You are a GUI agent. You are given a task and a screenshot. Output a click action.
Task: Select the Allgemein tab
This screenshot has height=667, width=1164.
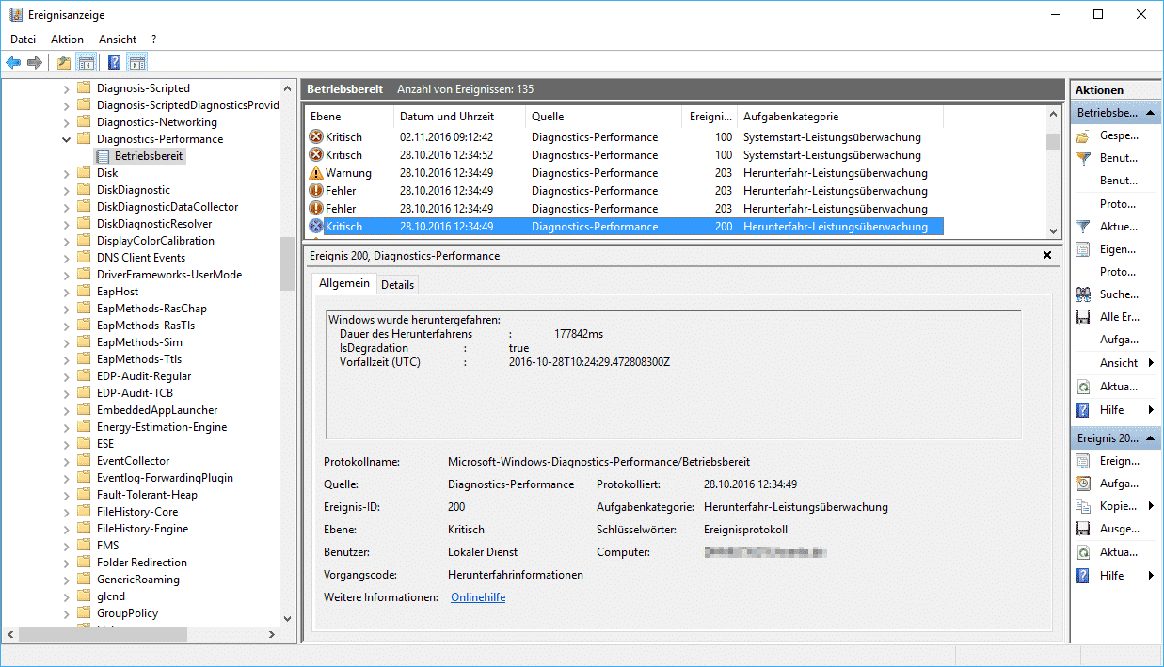click(x=344, y=283)
